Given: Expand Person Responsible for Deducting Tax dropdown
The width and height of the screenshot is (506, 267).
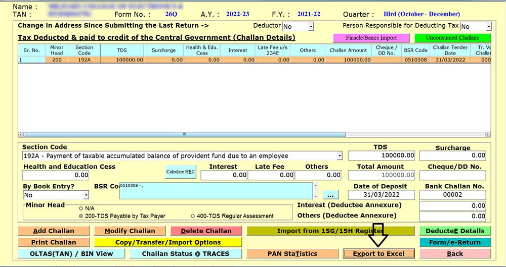Looking at the screenshot, I should [x=488, y=27].
